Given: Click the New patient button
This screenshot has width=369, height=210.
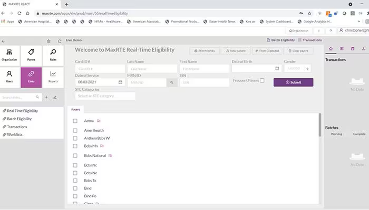Looking at the screenshot, I should 236,51.
